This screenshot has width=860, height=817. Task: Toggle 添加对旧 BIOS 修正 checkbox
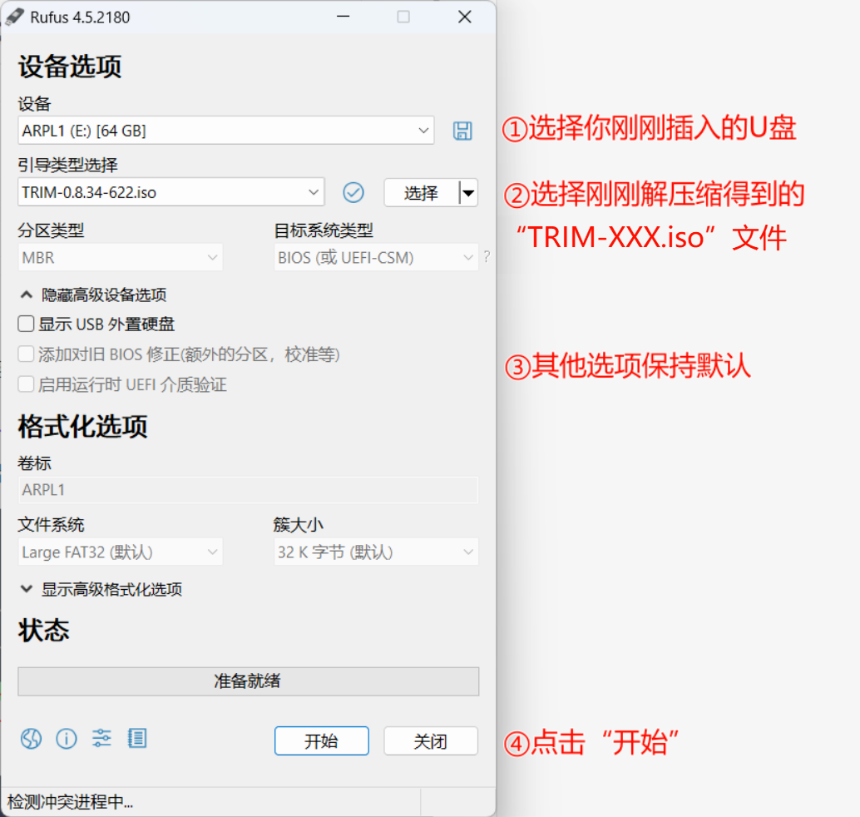(26, 354)
